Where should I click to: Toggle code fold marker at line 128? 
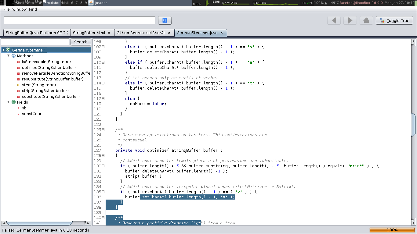click(103, 155)
